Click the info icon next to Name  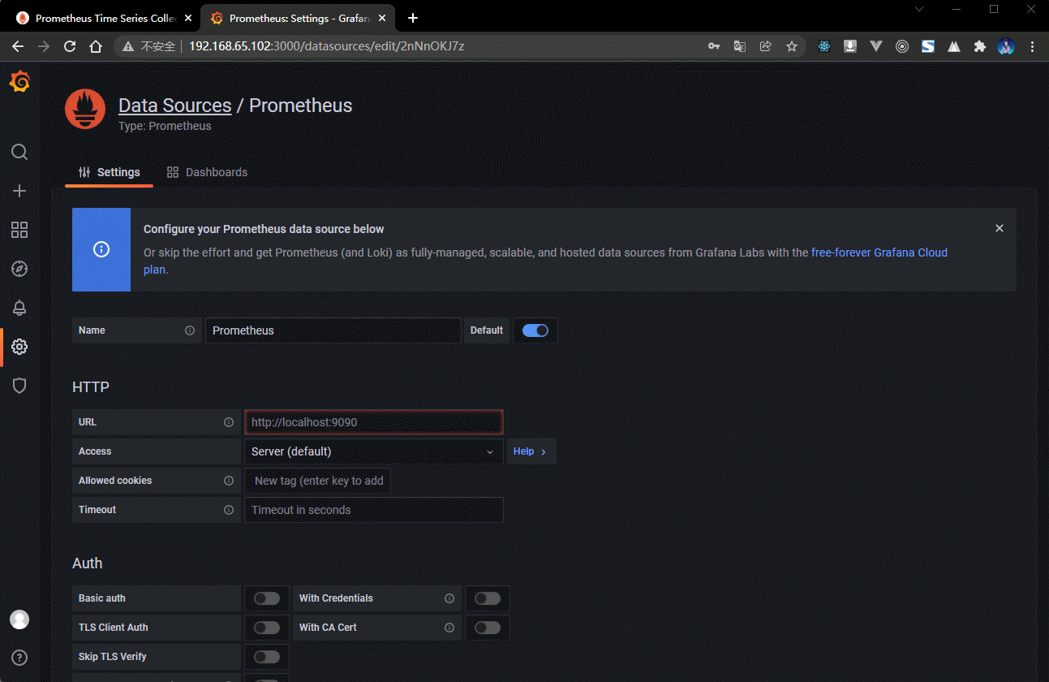190,330
